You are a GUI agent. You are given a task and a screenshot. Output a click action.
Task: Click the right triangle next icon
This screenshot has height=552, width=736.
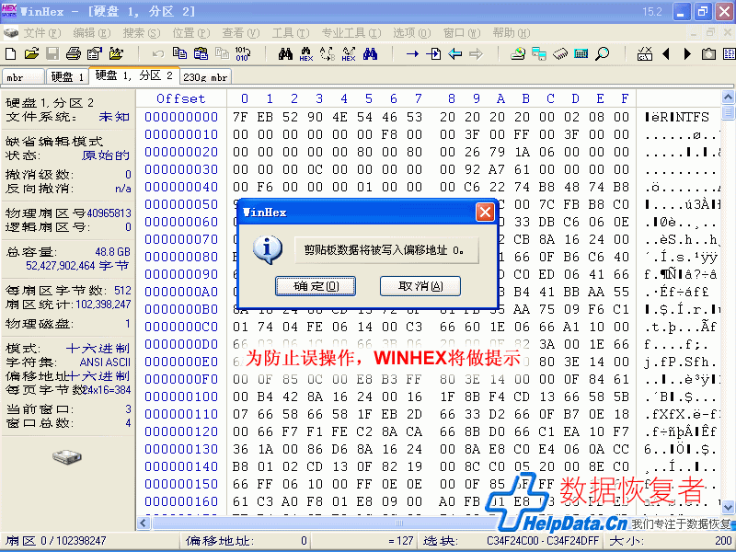tap(687, 54)
